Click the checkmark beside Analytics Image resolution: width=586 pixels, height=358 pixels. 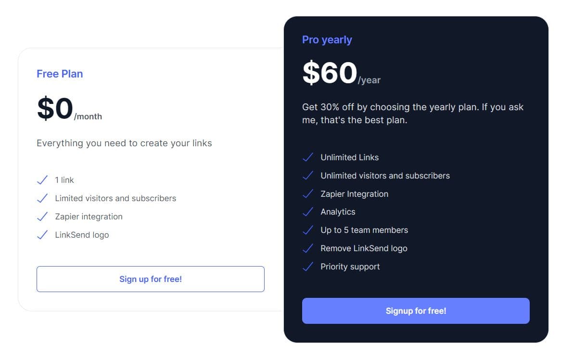308,212
